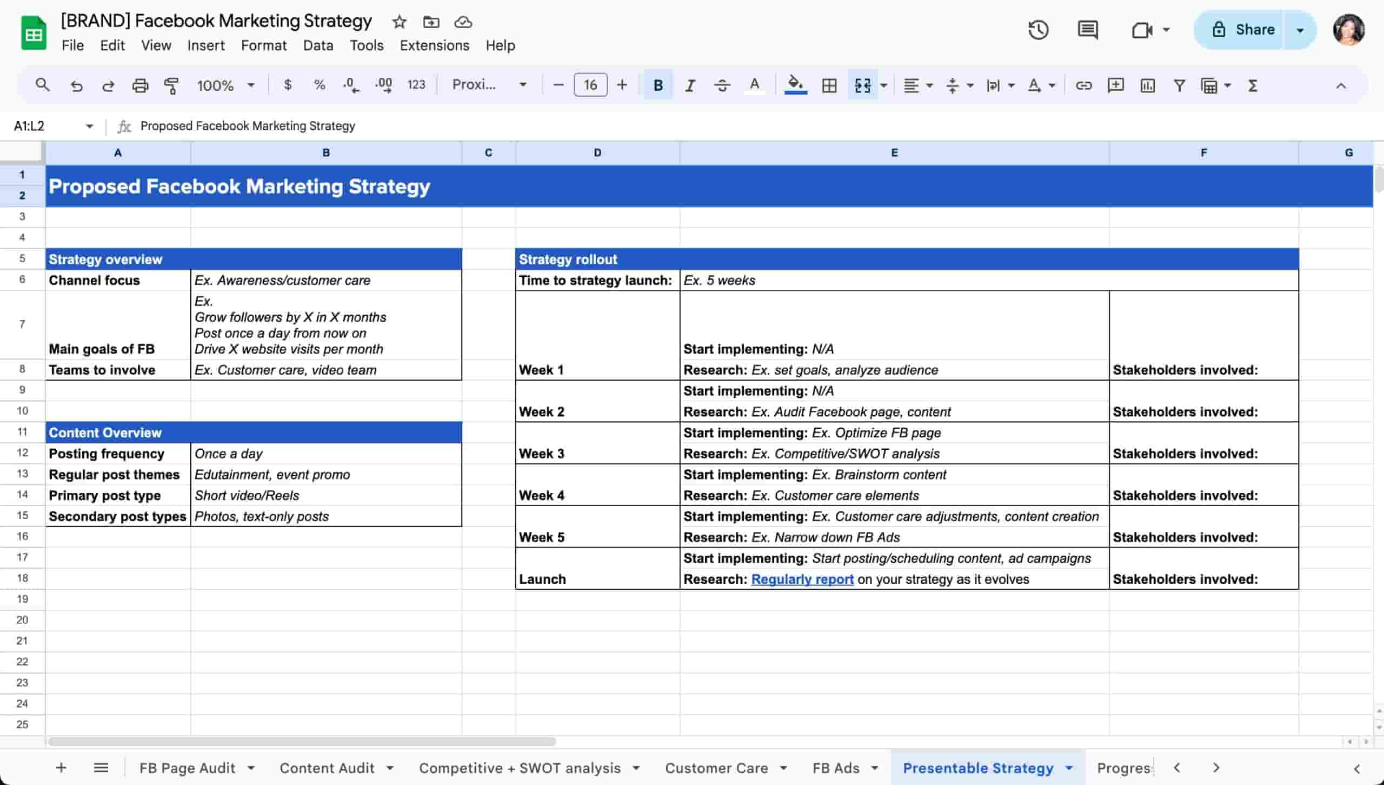This screenshot has height=785, width=1384.
Task: Open the Extensions menu
Action: point(434,45)
